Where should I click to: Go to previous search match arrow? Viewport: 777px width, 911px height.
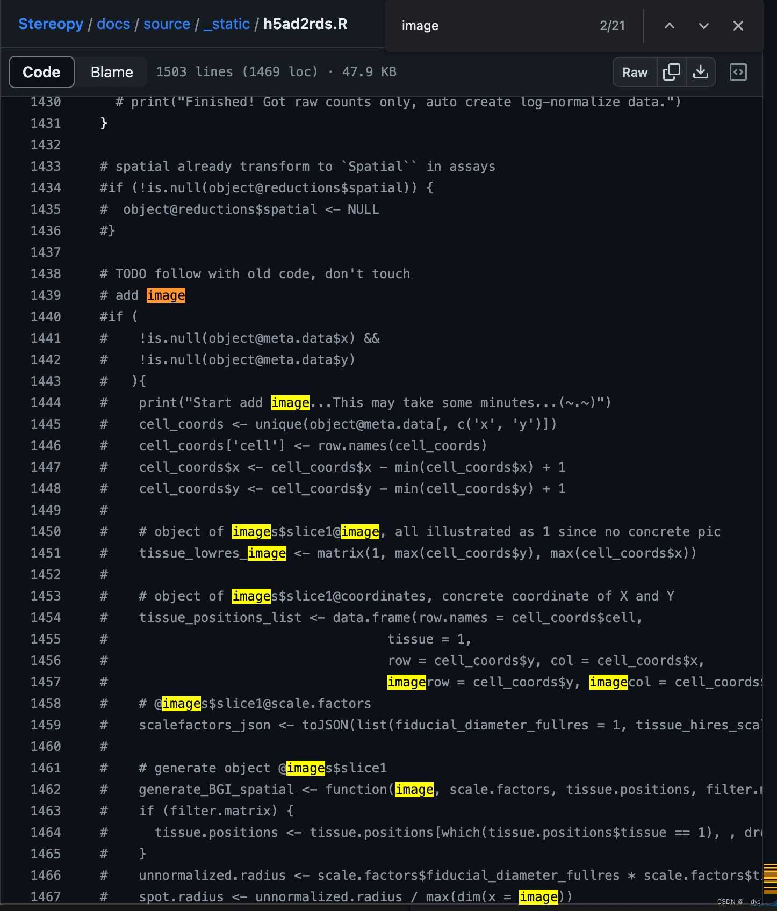click(669, 26)
